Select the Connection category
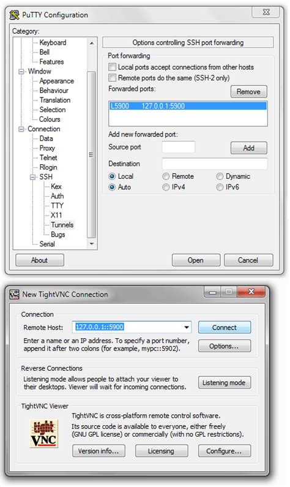Viewport: 290px width, 487px height. pyautogui.click(x=43, y=129)
